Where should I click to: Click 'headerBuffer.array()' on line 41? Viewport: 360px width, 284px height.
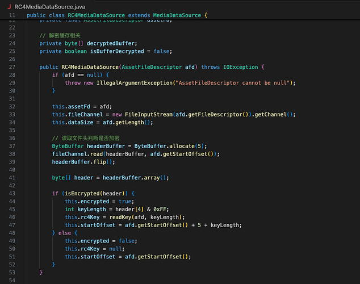pos(134,178)
